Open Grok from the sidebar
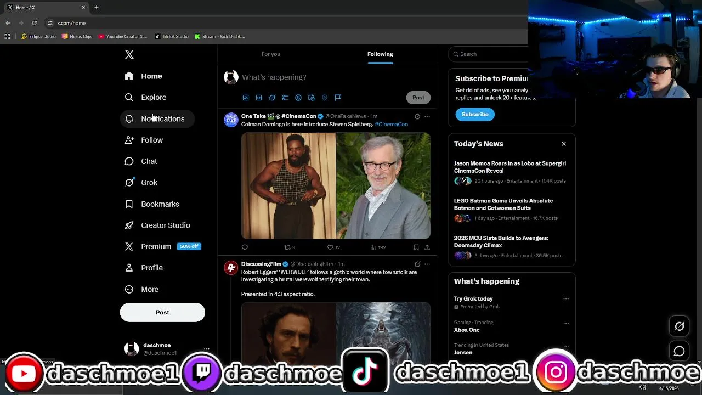Image resolution: width=702 pixels, height=395 pixels. pyautogui.click(x=141, y=183)
